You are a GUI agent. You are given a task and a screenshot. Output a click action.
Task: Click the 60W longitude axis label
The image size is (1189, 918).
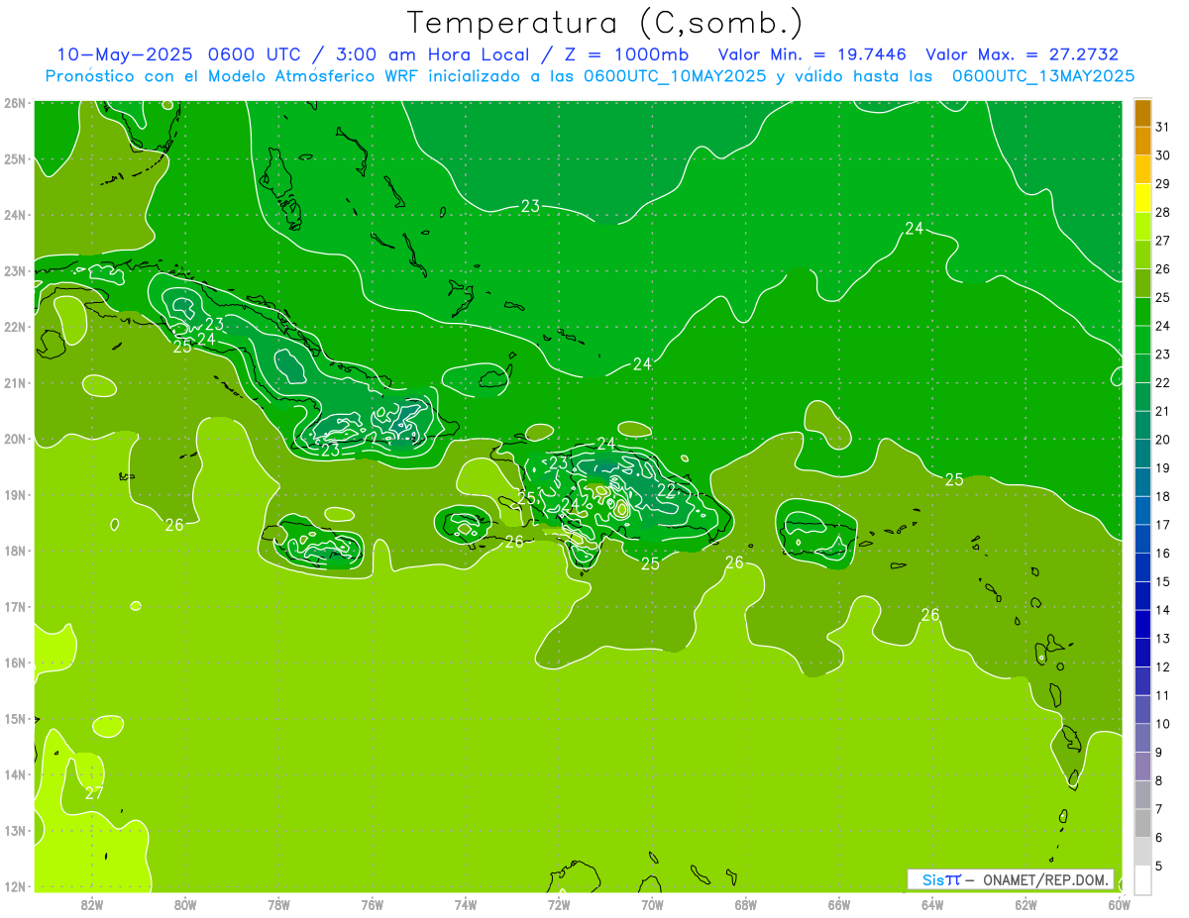[x=1120, y=904]
